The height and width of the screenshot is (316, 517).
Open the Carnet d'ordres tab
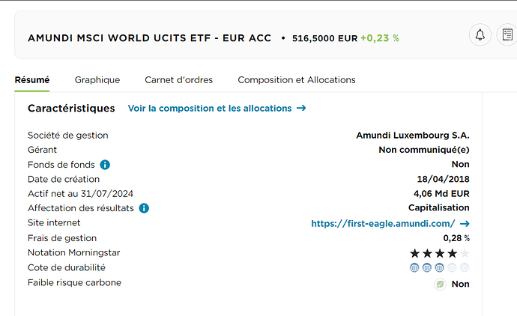(x=179, y=80)
